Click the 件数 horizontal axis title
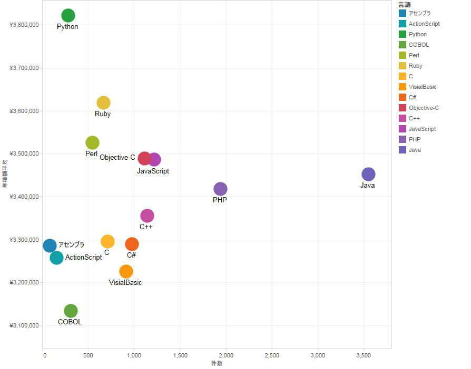471x369 pixels. tap(217, 363)
